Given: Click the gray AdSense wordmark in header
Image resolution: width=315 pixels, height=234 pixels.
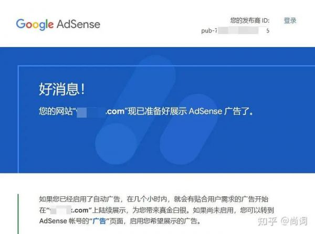Looking at the screenshot, I should point(78,24).
